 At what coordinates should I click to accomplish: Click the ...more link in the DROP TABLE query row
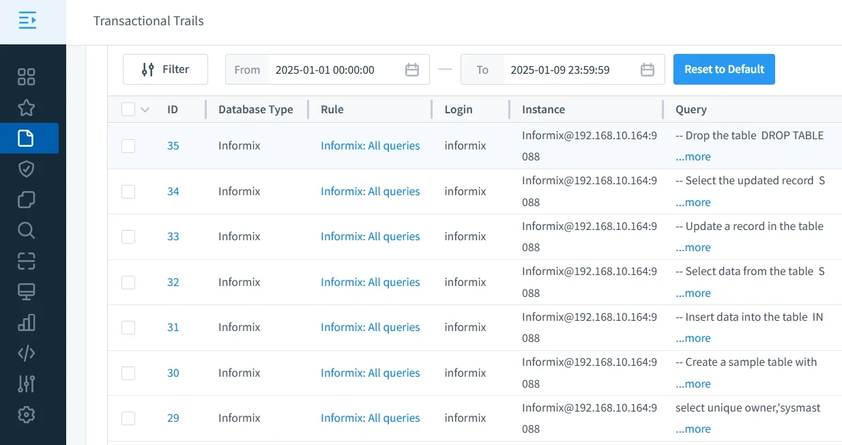click(693, 156)
